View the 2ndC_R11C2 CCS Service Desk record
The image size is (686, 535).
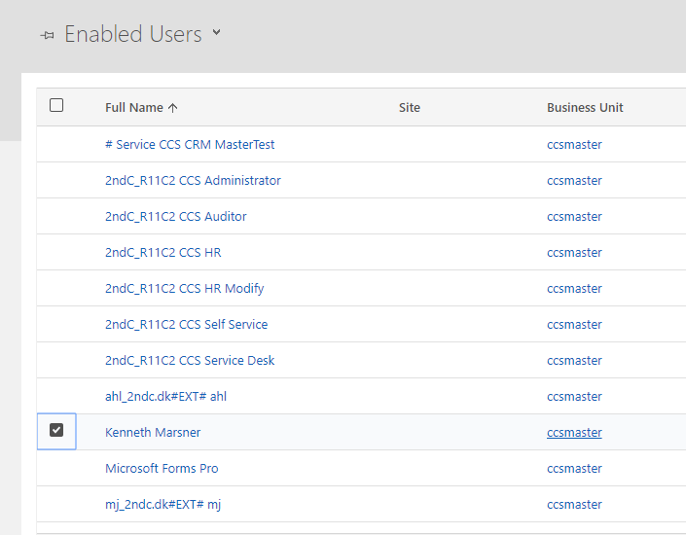pyautogui.click(x=190, y=361)
